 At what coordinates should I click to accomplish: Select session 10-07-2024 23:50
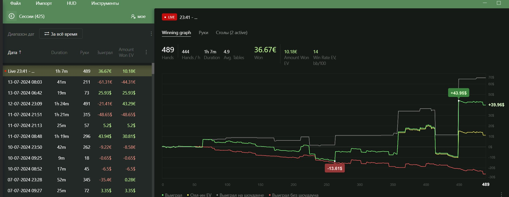(77, 147)
